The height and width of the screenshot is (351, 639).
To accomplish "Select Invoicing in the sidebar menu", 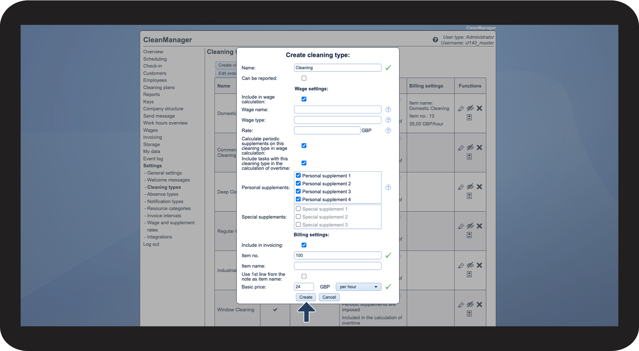I will [152, 137].
